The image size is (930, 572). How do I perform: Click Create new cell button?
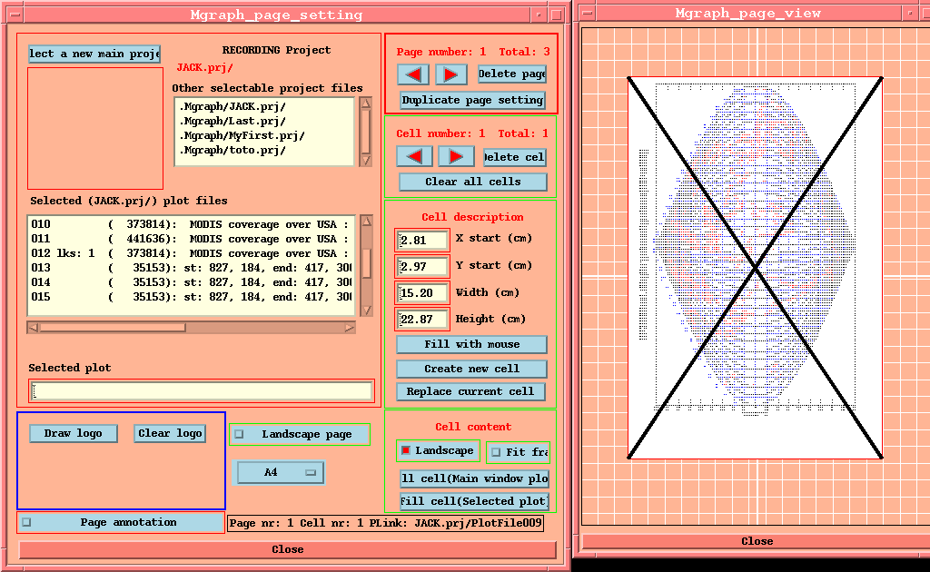tap(471, 369)
